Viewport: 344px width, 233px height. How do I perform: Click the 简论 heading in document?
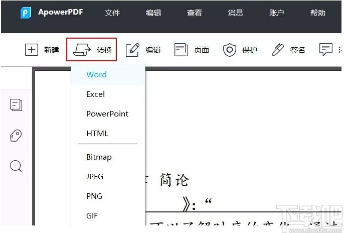174,180
